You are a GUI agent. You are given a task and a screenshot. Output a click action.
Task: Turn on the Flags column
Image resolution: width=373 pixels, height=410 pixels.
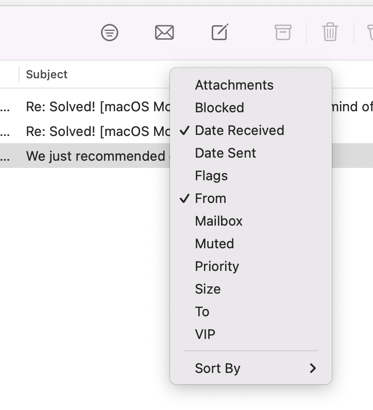211,176
